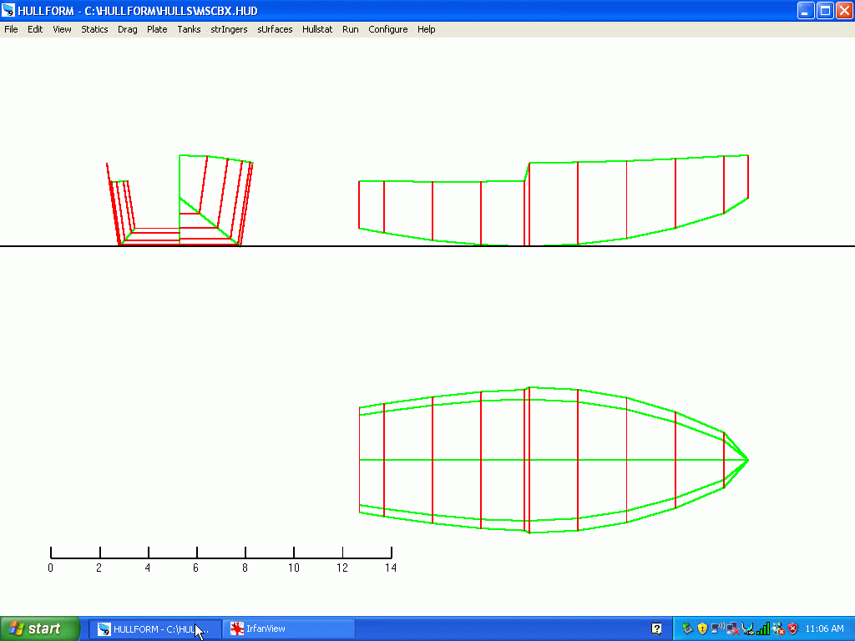Open the strIngers menu
The image size is (855, 641).
tap(229, 29)
